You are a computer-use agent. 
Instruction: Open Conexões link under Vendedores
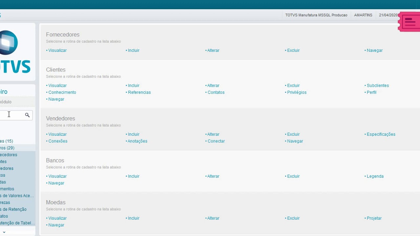tap(58, 141)
